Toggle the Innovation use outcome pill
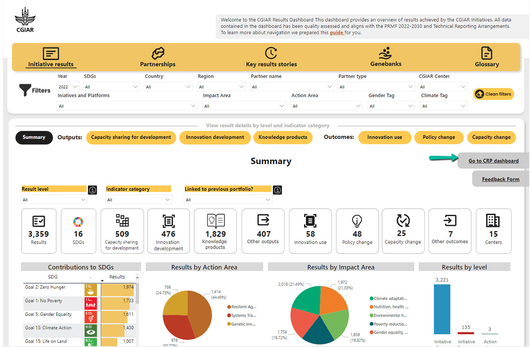This screenshot has width=530, height=347. click(x=384, y=138)
